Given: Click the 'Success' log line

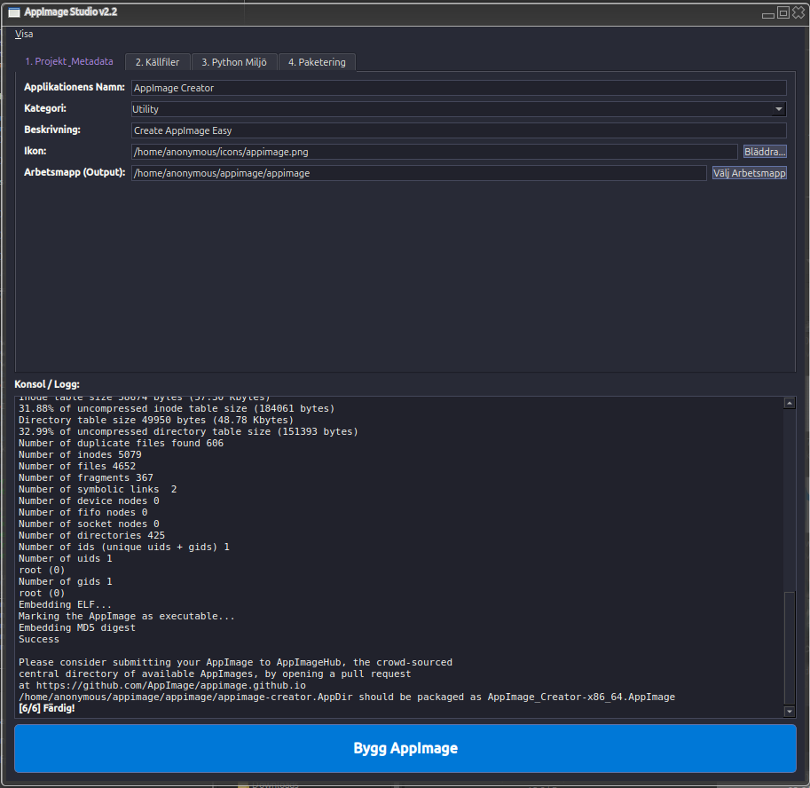Looking at the screenshot, I should pyautogui.click(x=39, y=639).
